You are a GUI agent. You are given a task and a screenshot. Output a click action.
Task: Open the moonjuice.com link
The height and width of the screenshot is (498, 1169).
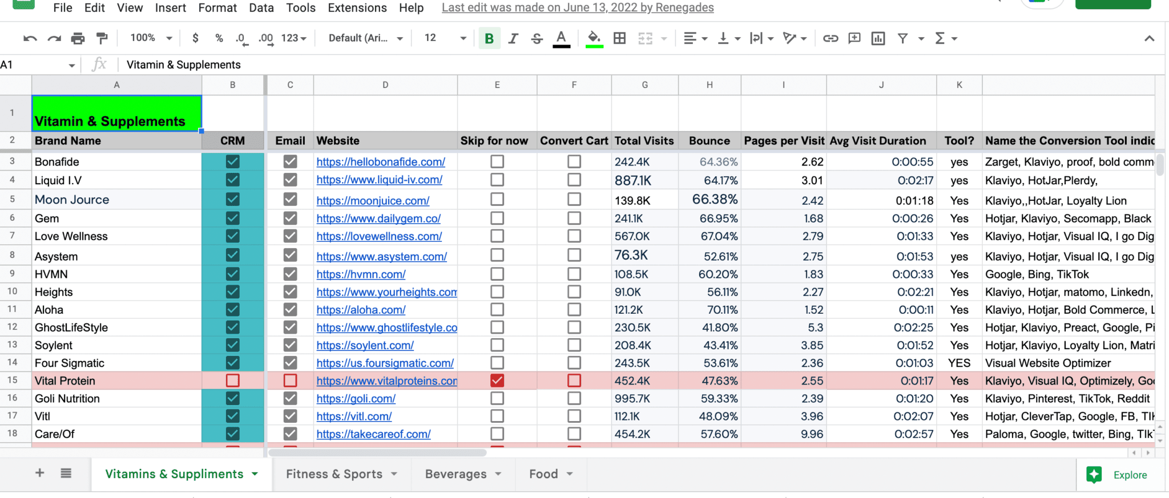[x=373, y=201]
